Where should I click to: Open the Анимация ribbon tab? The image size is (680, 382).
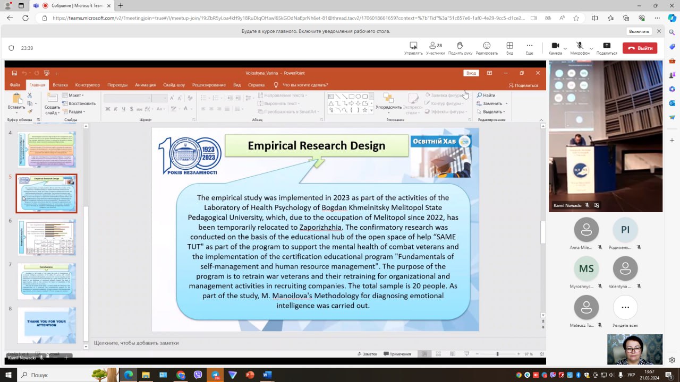click(x=145, y=85)
